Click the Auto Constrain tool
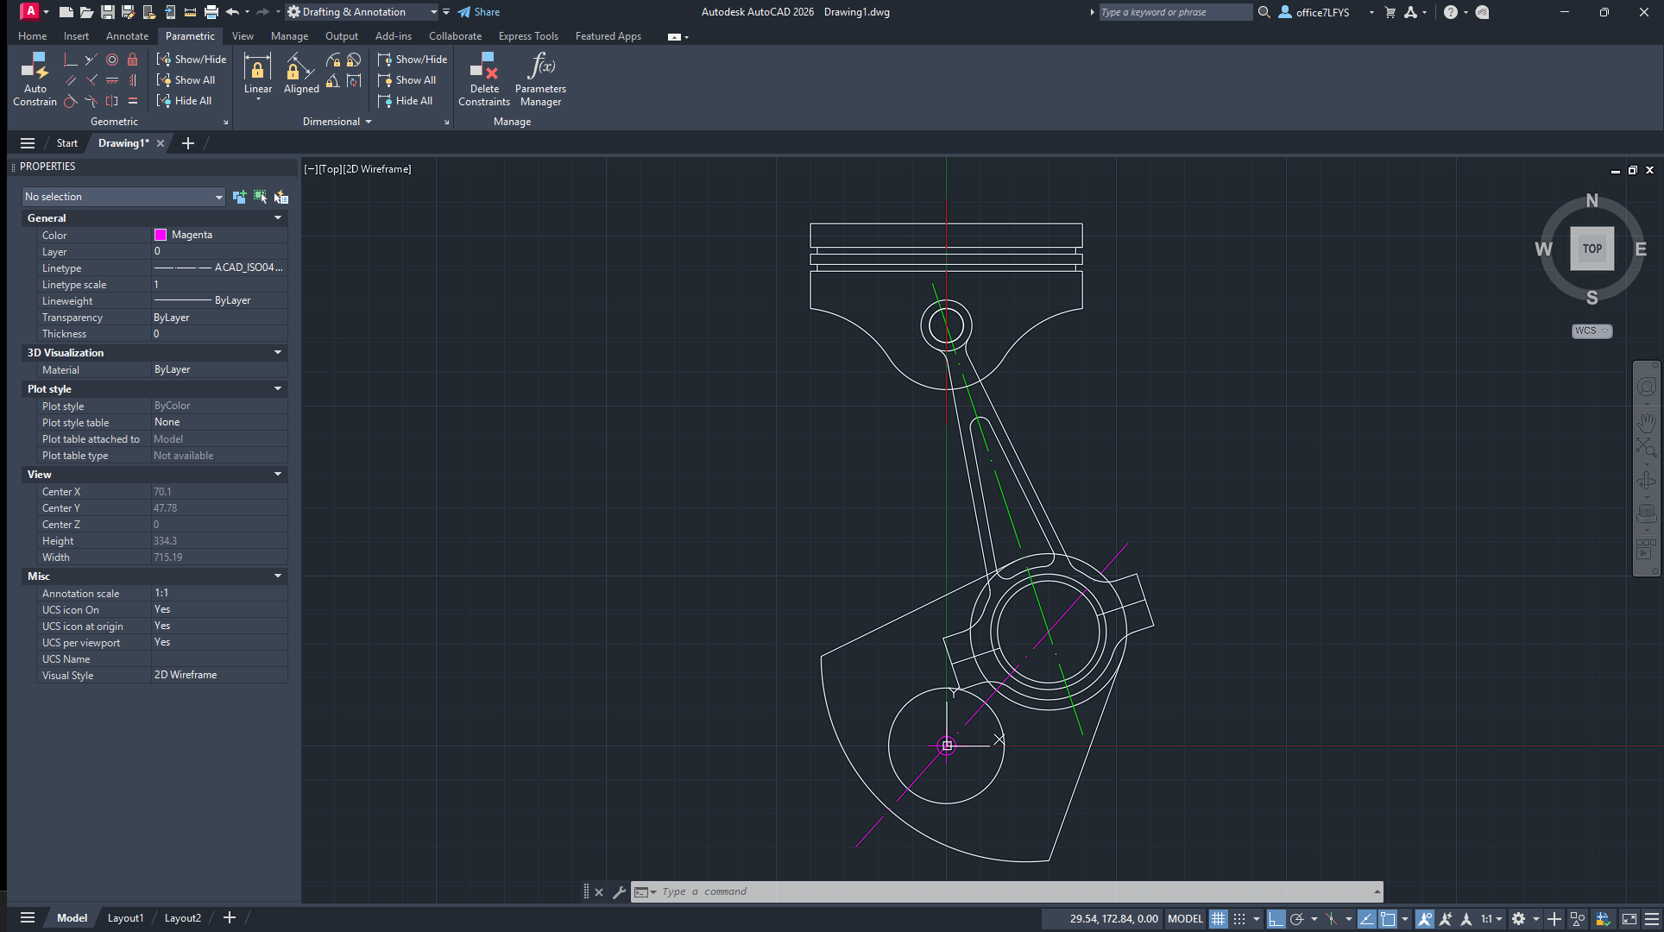 click(x=35, y=79)
